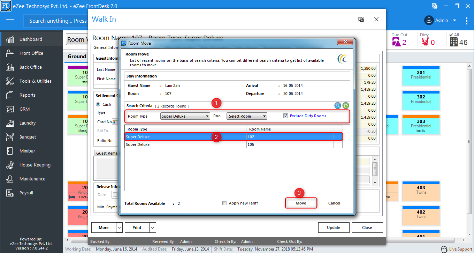Click the Reports document icon
Viewport: 474px width, 253px height.
coord(10,95)
